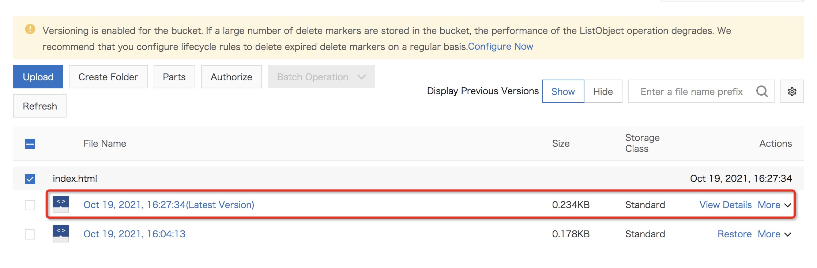Click the file name prefix search field

click(691, 91)
